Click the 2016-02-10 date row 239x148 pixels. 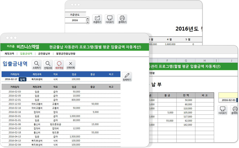click(x=15, y=129)
